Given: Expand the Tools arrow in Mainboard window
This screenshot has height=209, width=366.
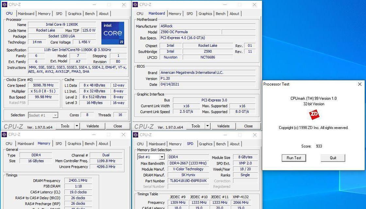Looking at the screenshot, I should [x=208, y=126].
